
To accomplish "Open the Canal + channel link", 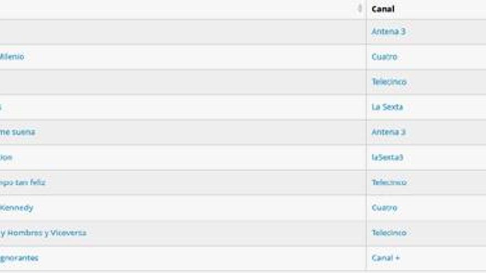I will click(x=385, y=258).
